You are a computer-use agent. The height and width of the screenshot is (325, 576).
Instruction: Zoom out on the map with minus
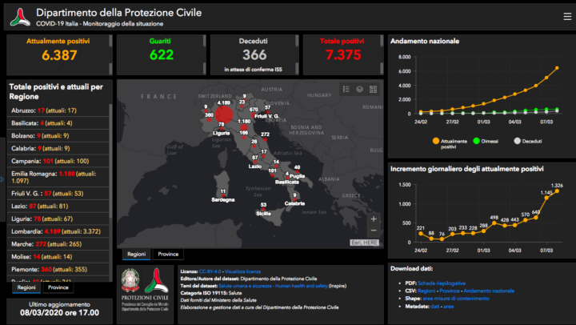(x=374, y=231)
